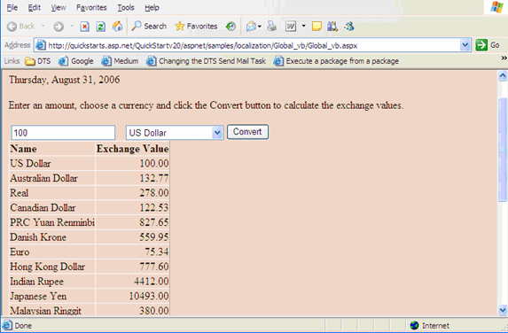
Task: Click the amount input field containing 100
Action: (63, 133)
